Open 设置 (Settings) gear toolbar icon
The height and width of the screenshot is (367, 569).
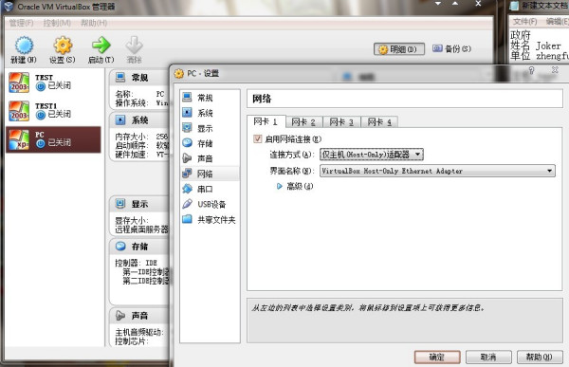click(x=63, y=46)
